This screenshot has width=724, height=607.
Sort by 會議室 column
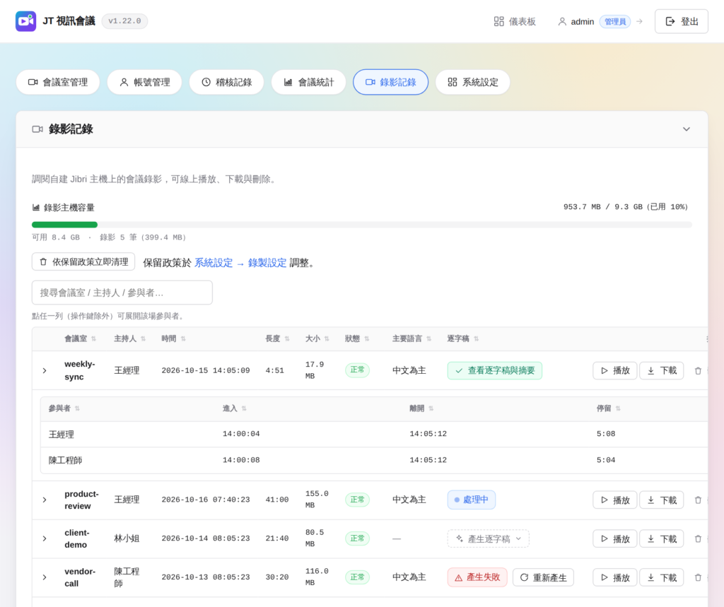click(80, 338)
